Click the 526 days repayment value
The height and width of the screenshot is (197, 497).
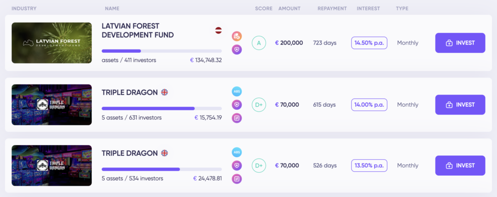point(325,165)
